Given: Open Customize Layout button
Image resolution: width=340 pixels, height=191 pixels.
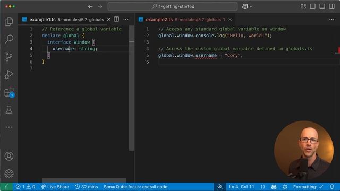Looking at the screenshot, I should pos(303,6).
